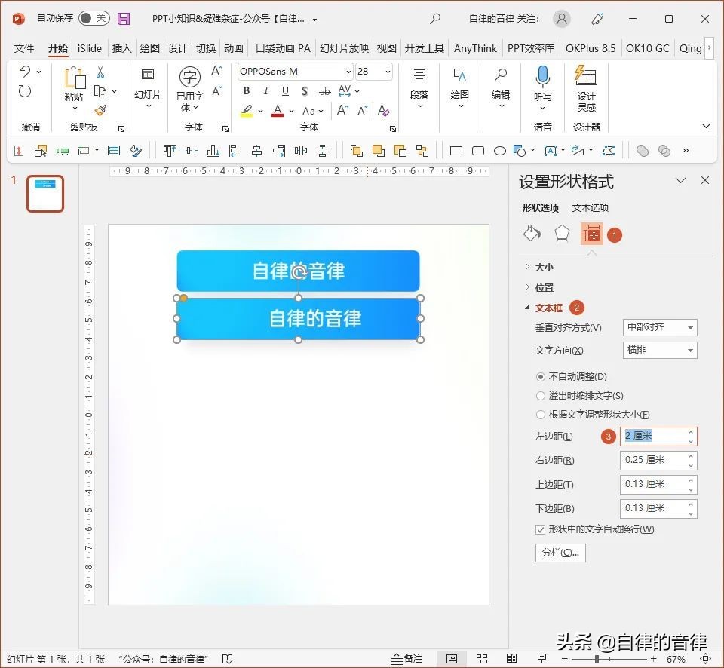This screenshot has width=724, height=668.
Task: Click the 分栏 columns button
Action: tap(560, 553)
